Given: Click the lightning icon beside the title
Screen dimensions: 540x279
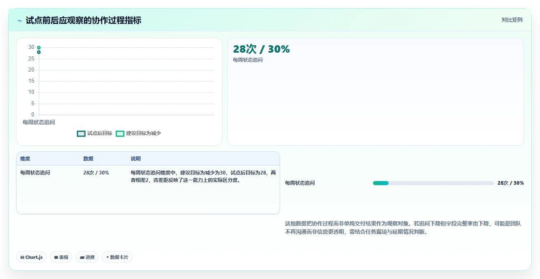Looking at the screenshot, I should tap(19, 20).
